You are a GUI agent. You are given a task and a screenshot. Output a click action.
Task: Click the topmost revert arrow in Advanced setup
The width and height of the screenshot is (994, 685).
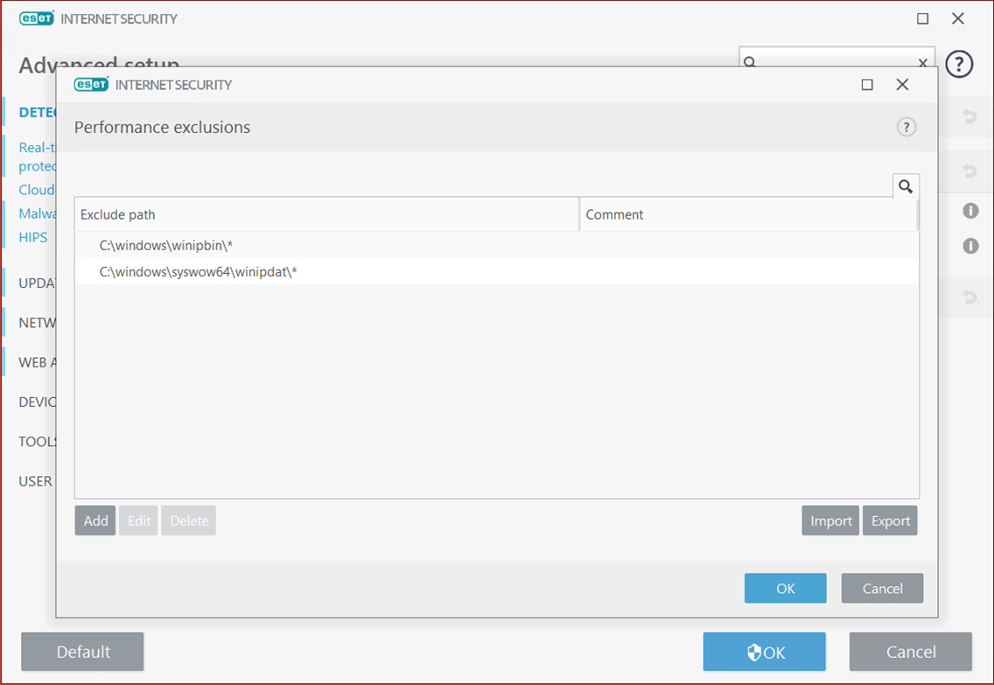click(969, 116)
